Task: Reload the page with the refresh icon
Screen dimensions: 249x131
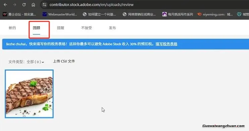Action: pyautogui.click(x=24, y=5)
